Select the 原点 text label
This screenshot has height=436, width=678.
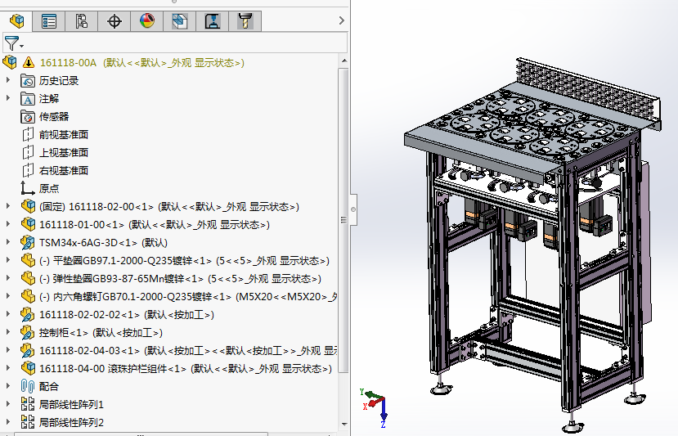(49, 189)
